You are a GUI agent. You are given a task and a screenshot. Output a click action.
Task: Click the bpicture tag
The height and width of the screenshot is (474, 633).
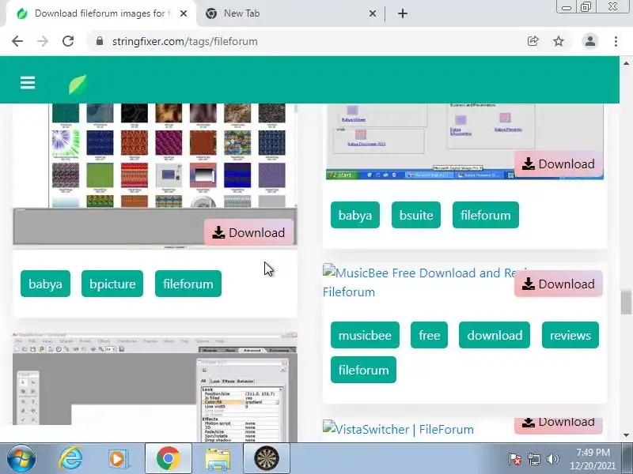click(x=112, y=284)
